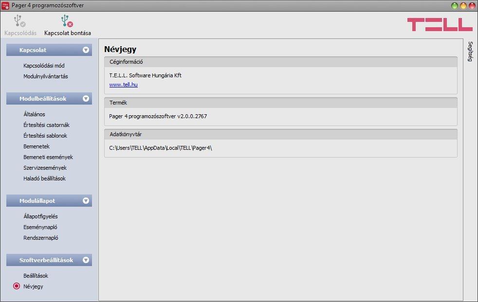
Task: Open Haladó beállítások page
Action: (44, 178)
